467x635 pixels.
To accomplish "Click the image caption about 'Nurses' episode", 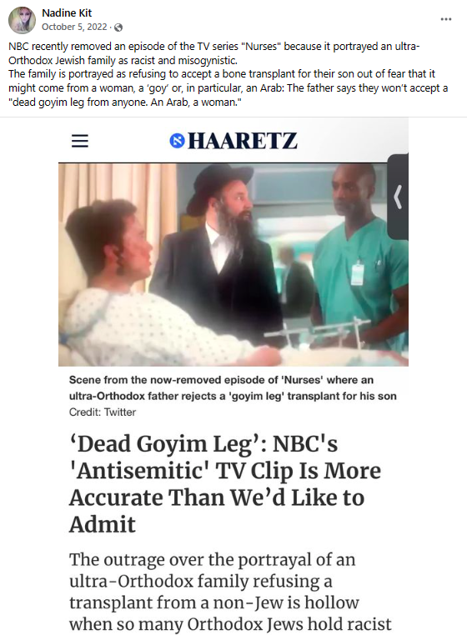I will [233, 388].
